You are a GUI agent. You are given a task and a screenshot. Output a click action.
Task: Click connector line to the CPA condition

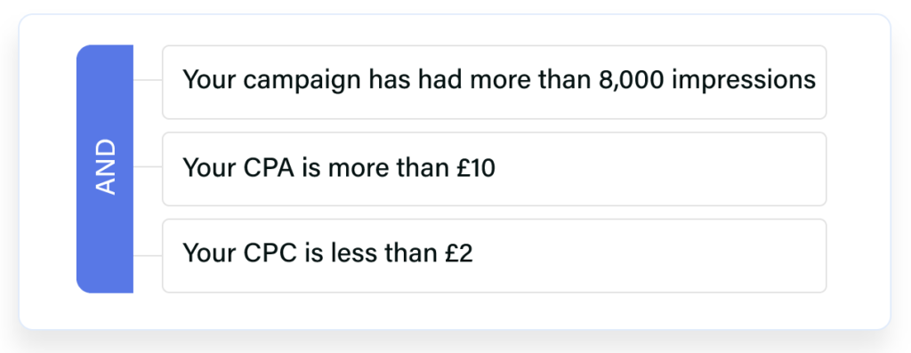[x=148, y=167]
